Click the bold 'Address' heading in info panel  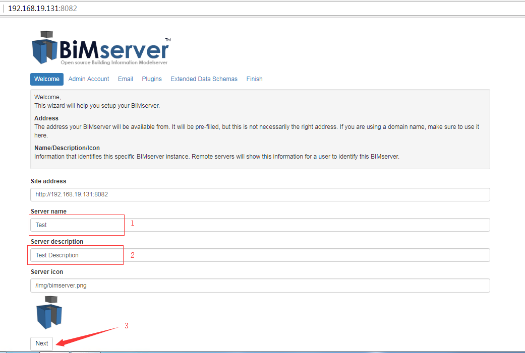[46, 118]
